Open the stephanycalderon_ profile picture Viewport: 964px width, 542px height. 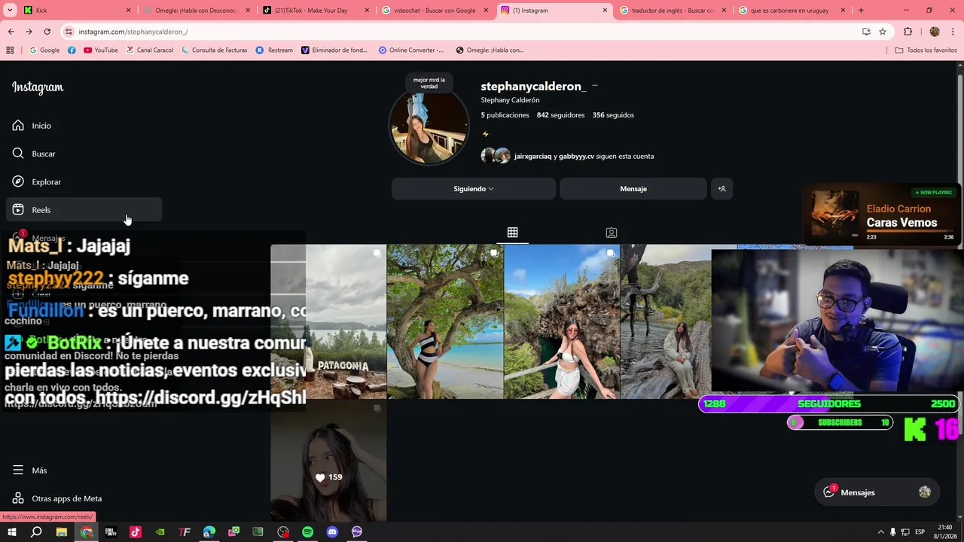pyautogui.click(x=429, y=126)
